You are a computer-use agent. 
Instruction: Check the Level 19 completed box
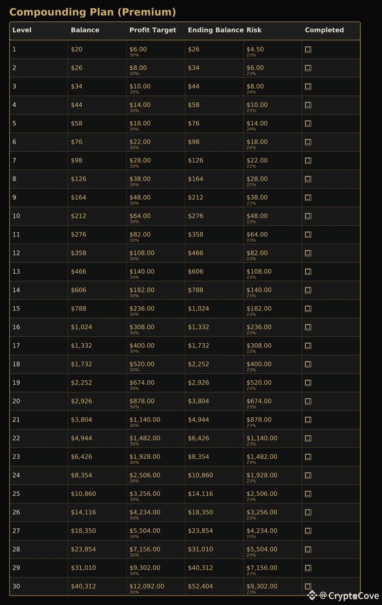click(x=308, y=383)
